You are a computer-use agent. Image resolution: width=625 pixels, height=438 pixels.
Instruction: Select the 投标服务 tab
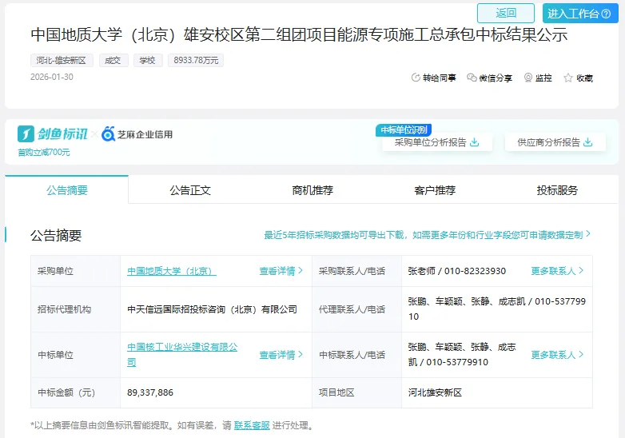point(557,190)
